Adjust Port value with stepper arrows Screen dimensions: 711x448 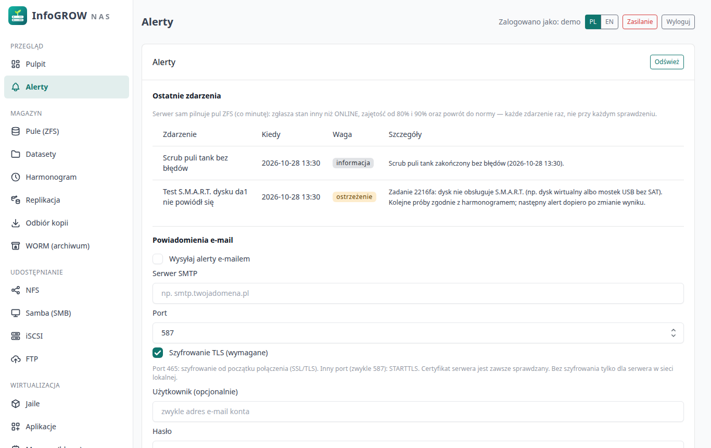tap(673, 333)
